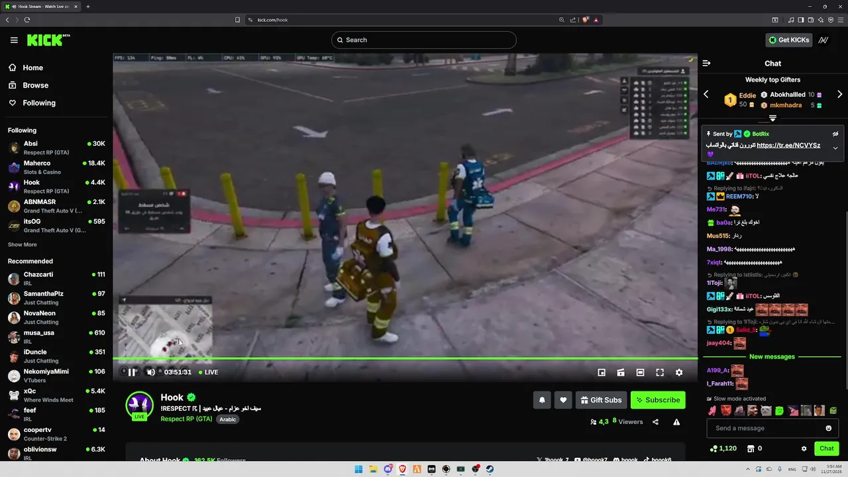Click the Arabic language tag
This screenshot has height=477, width=848.
(x=228, y=419)
